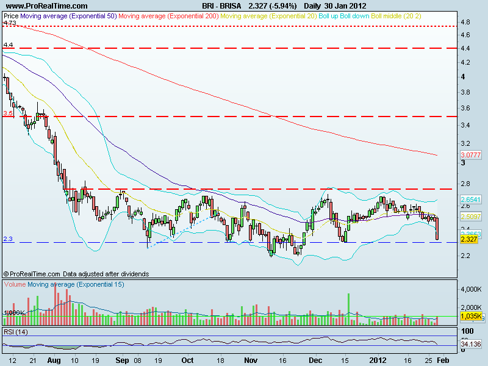This screenshot has height=366, width=488.
Task: Click the 'Dec' date axis label
Action: [x=315, y=361]
